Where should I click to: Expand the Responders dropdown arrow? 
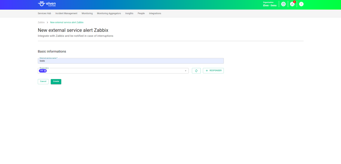pos(185,71)
